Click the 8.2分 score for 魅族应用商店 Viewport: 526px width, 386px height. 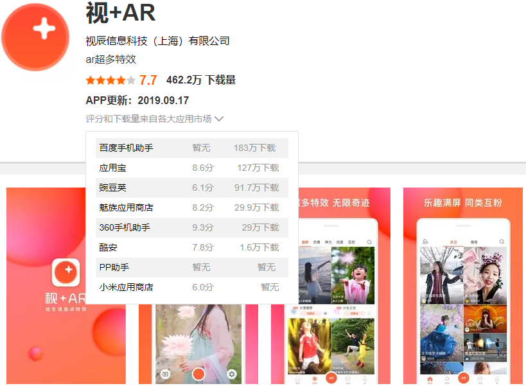click(202, 207)
